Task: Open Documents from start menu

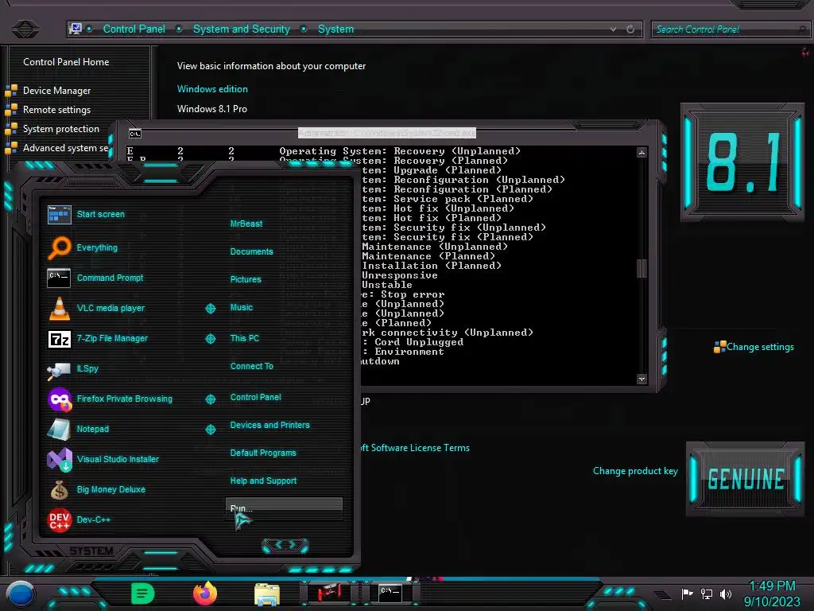Action: [251, 251]
